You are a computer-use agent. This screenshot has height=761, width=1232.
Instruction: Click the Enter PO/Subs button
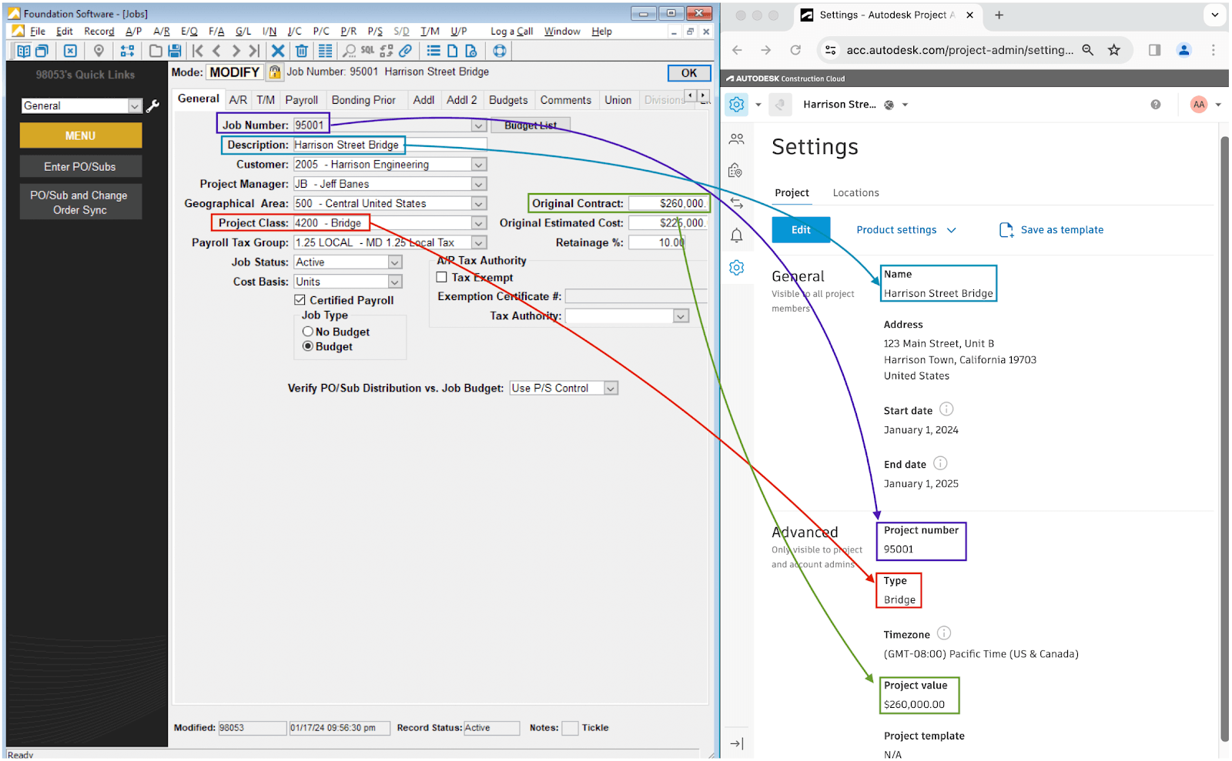[81, 167]
